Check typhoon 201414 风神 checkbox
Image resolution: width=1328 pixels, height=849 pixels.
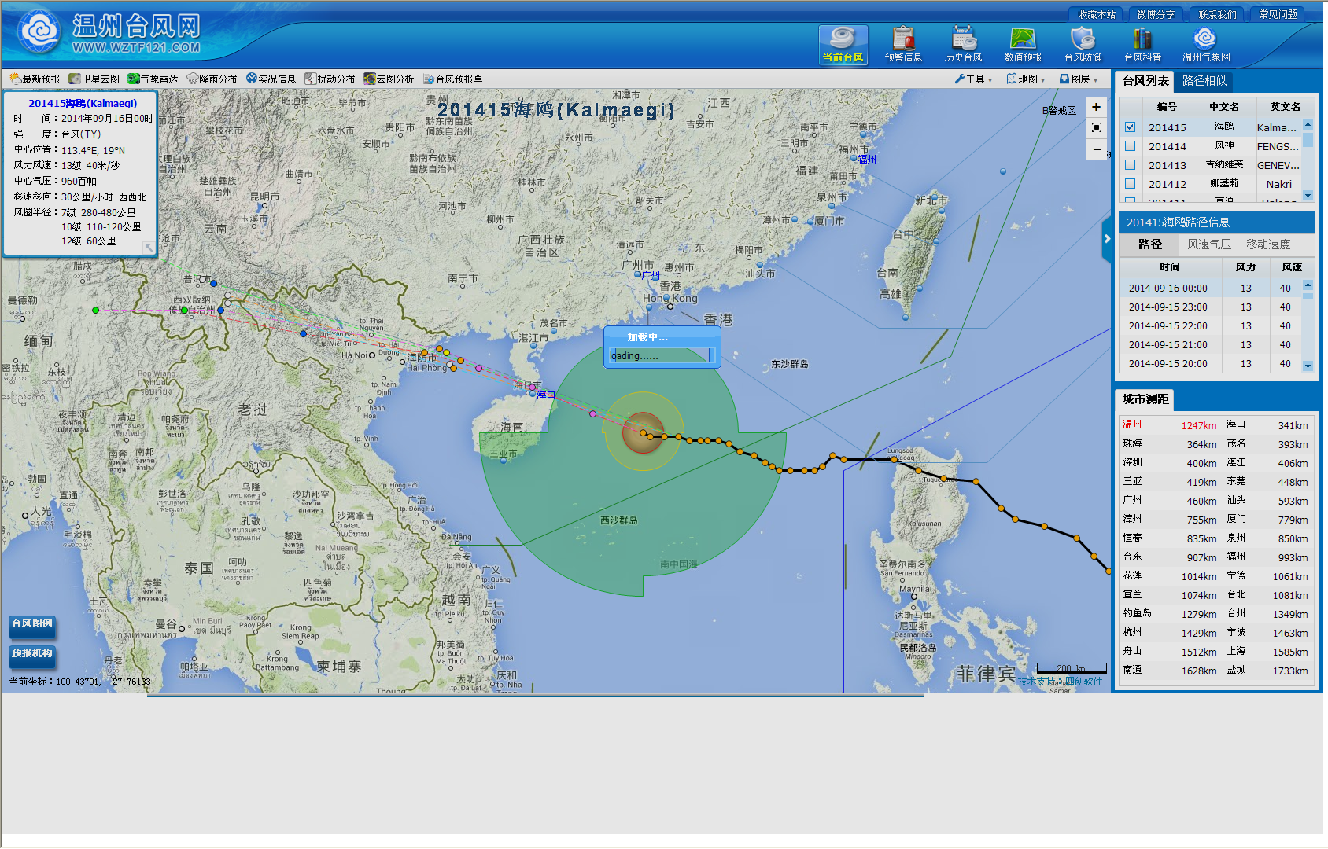tap(1130, 146)
